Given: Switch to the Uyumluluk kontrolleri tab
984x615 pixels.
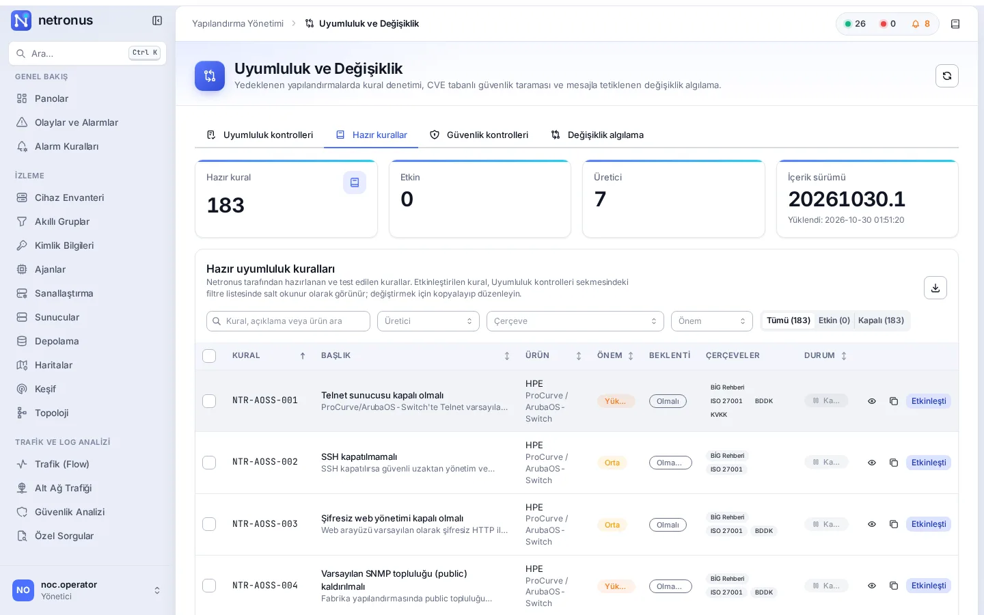Looking at the screenshot, I should (260, 135).
